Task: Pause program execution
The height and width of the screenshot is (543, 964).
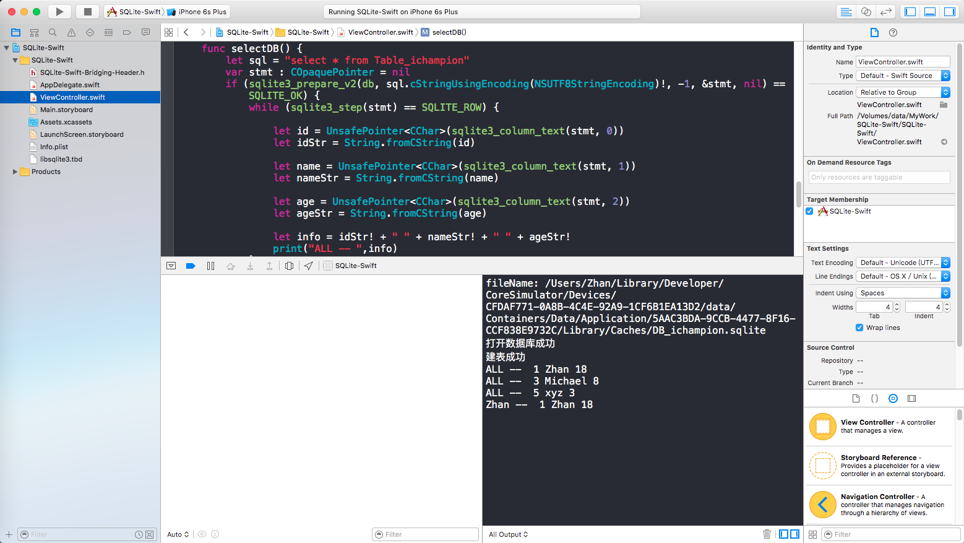Action: click(x=210, y=266)
